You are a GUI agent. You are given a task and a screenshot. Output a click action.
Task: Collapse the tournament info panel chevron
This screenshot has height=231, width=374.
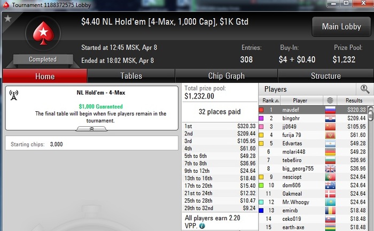pos(91,129)
